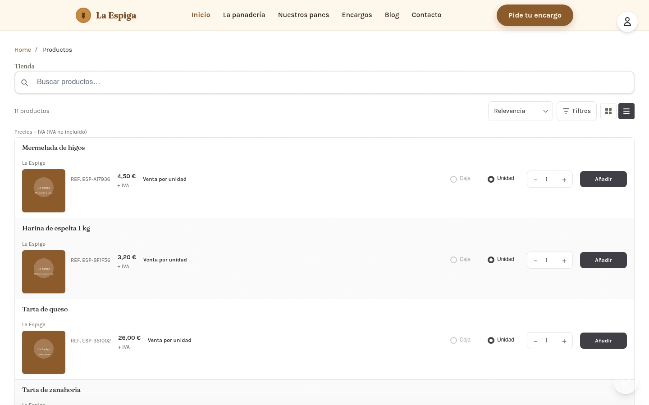Increase quantity for Harina de espelta 1 kg
This screenshot has width=649, height=405.
click(x=564, y=261)
